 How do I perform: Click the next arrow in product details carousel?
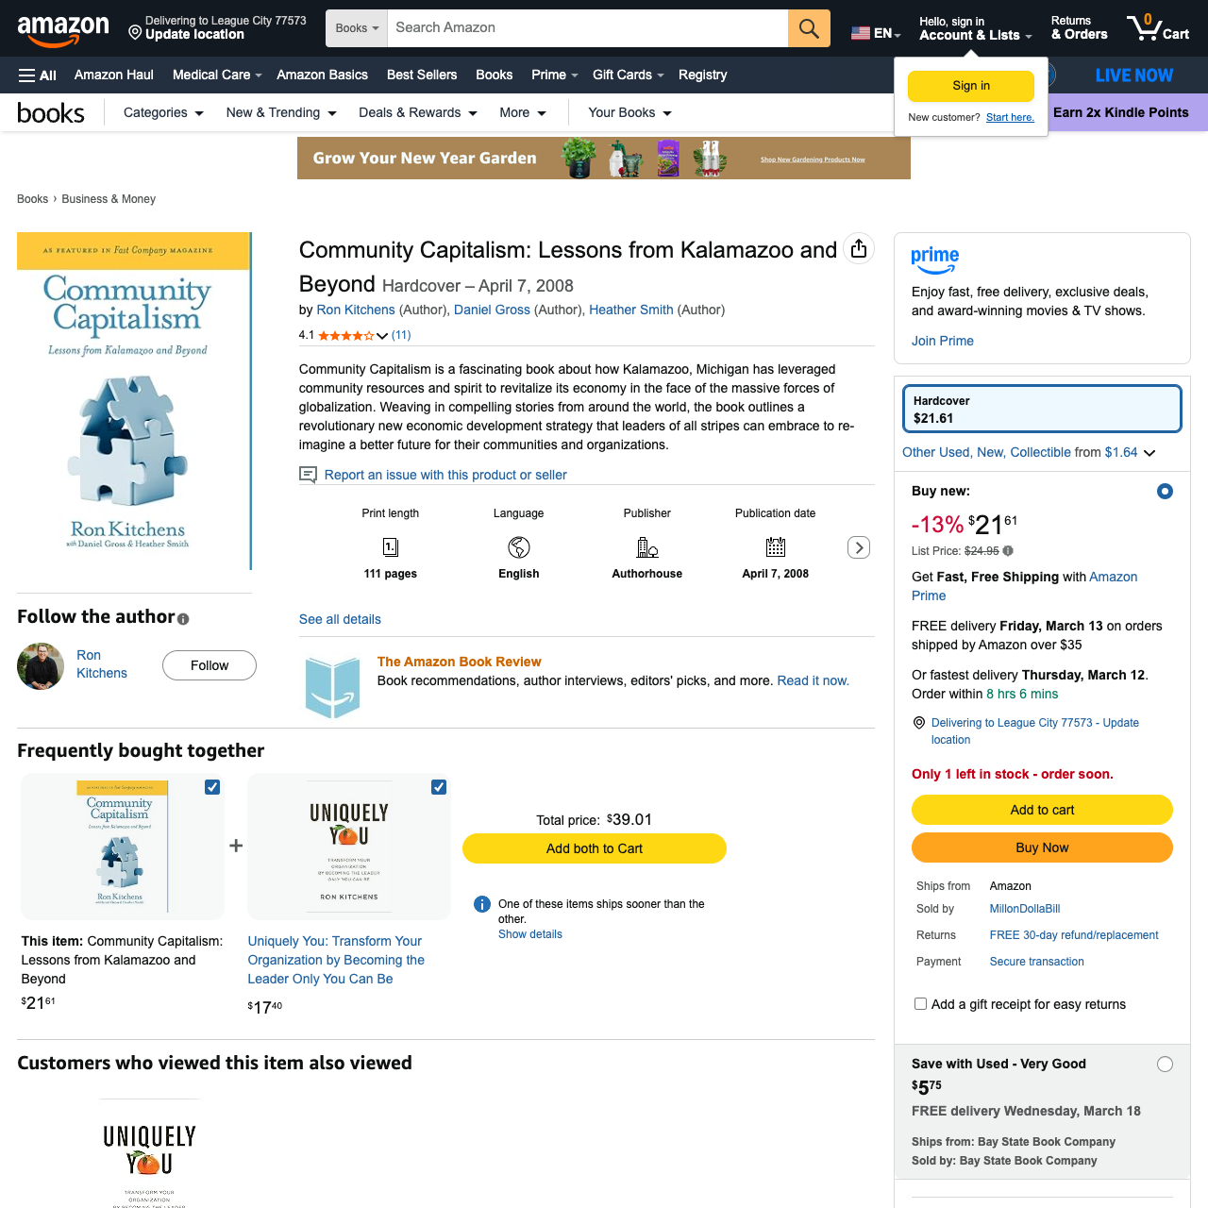[858, 547]
